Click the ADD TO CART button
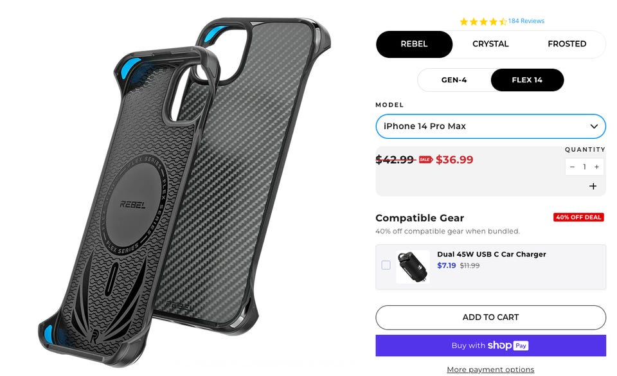This screenshot has width=617, height=376. pos(490,317)
